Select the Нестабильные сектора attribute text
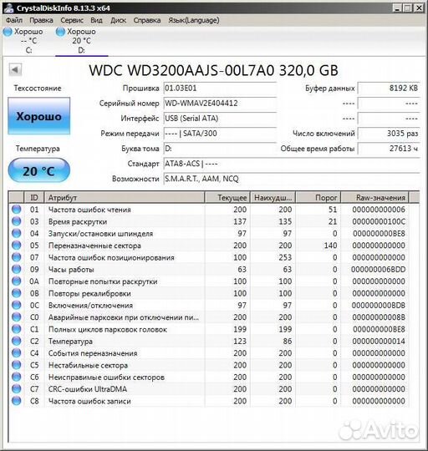The image size is (428, 451). click(x=88, y=365)
